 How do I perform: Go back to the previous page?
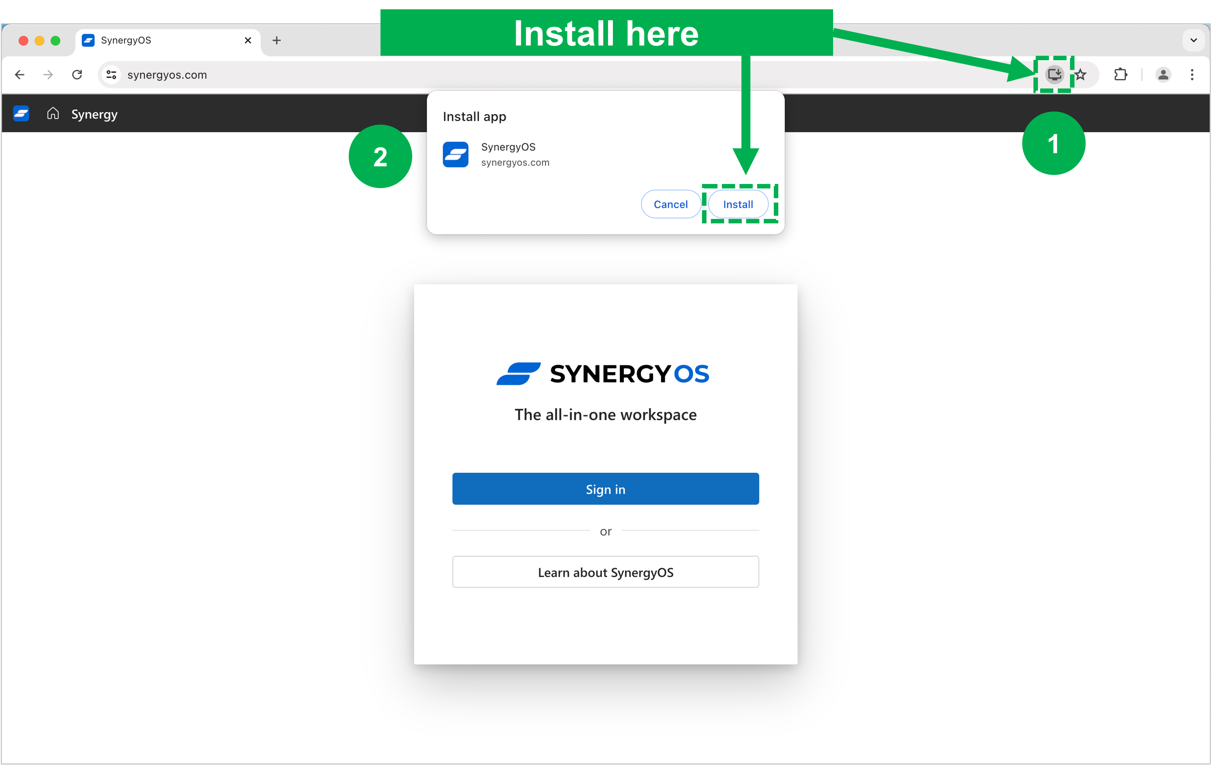20,75
